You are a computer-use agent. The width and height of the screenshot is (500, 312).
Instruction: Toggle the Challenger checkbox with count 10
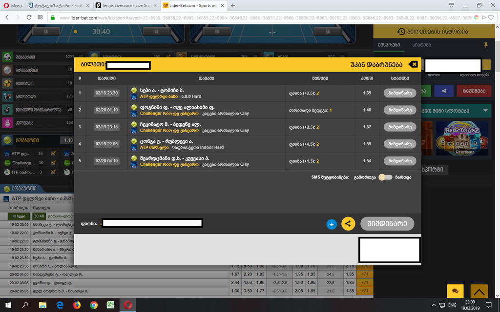point(53,163)
